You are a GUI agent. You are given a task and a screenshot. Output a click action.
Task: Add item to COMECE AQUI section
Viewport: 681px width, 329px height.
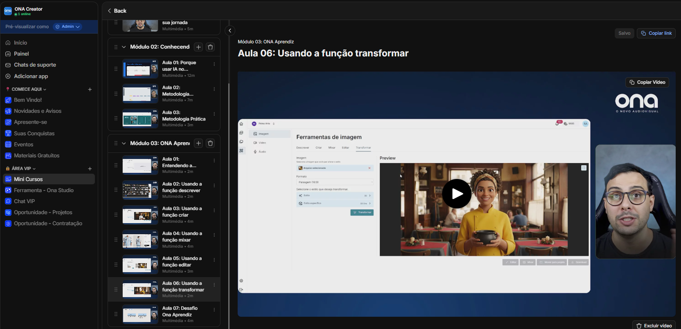[90, 89]
